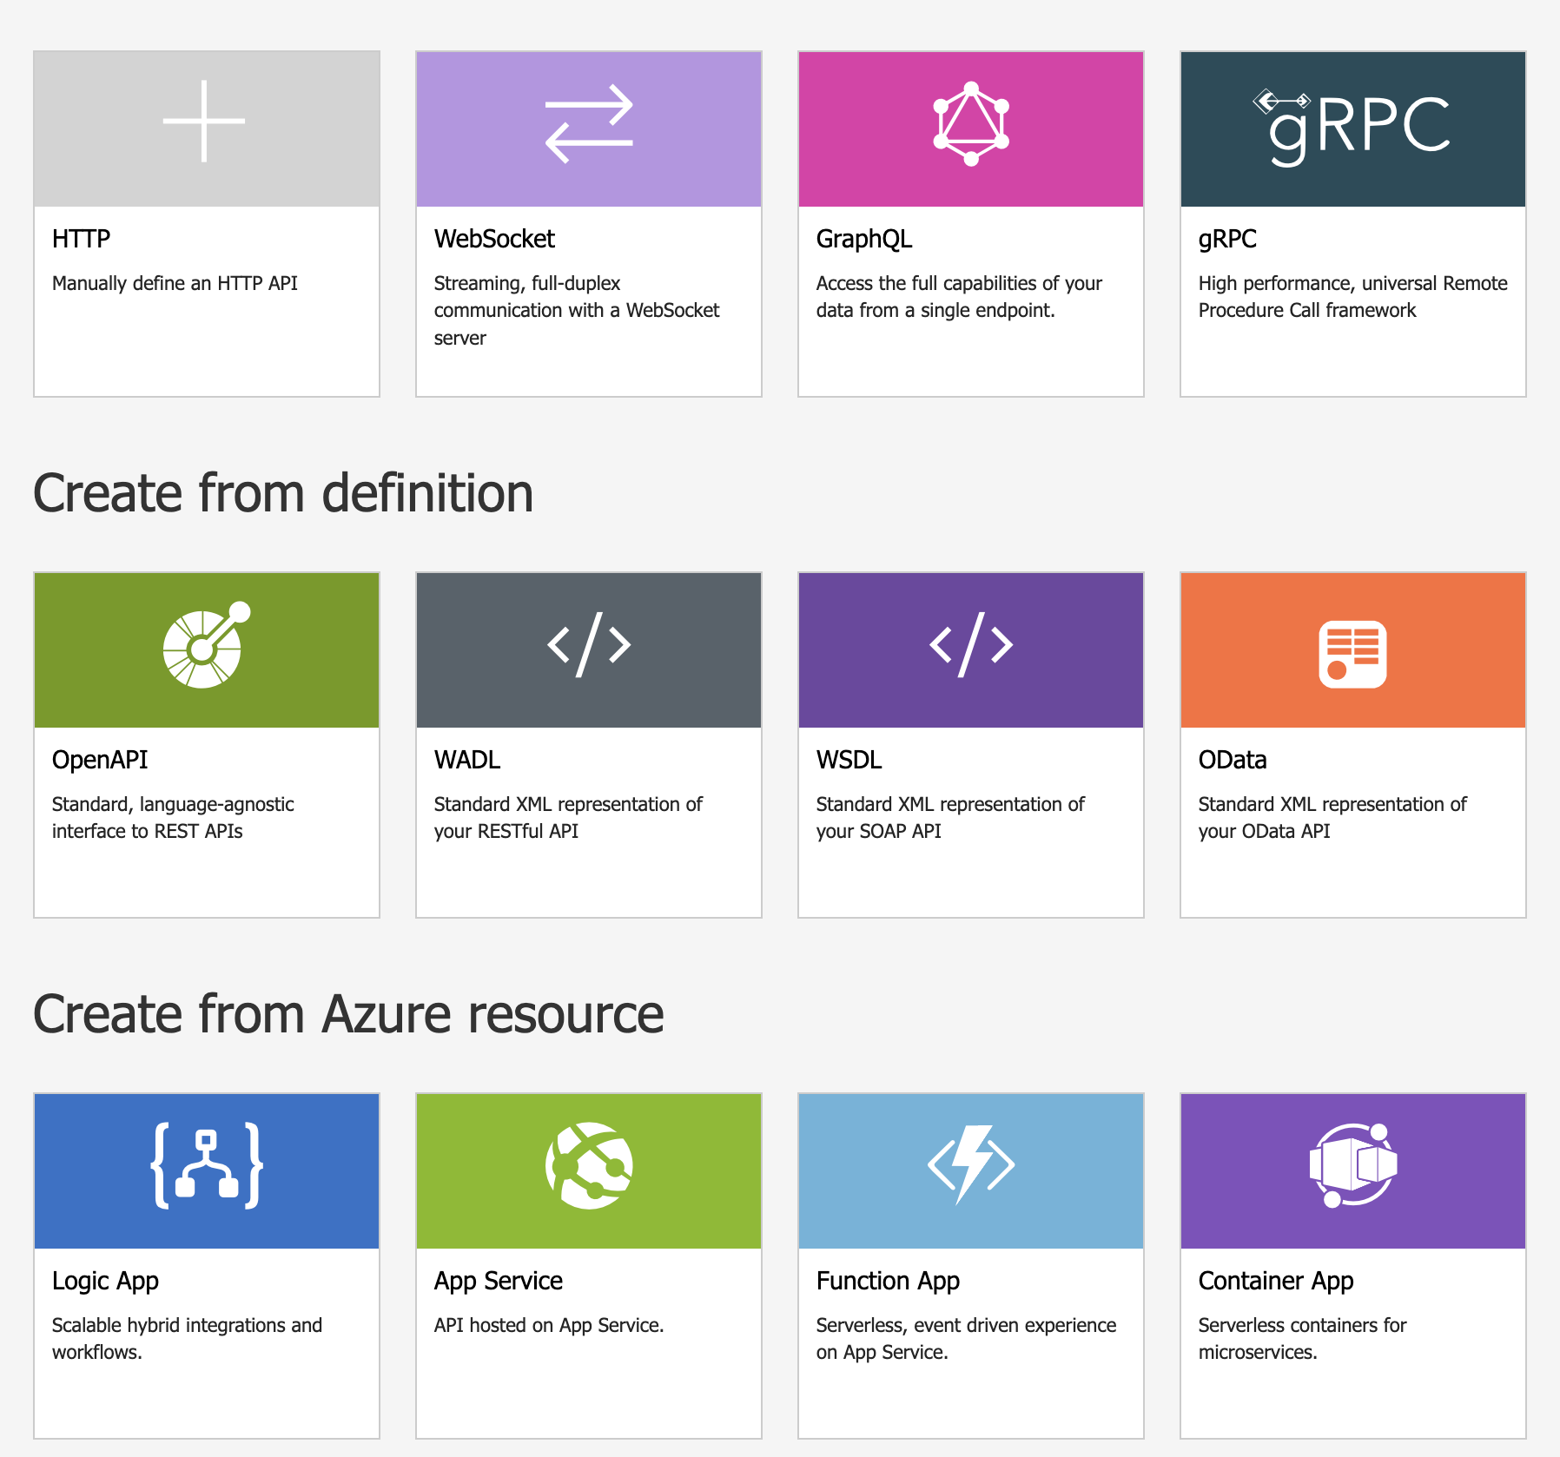Click the App Service globe icon

pyautogui.click(x=589, y=1165)
